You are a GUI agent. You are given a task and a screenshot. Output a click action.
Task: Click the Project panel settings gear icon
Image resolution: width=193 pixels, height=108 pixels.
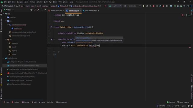point(31,10)
